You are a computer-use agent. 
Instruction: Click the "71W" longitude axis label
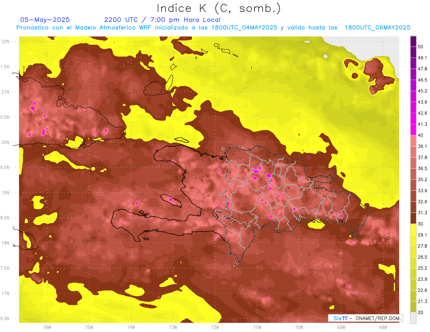tap(257, 327)
